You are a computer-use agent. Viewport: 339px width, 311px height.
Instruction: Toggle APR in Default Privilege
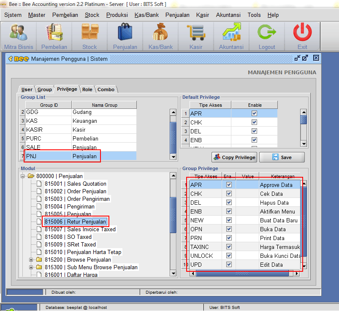(x=254, y=113)
